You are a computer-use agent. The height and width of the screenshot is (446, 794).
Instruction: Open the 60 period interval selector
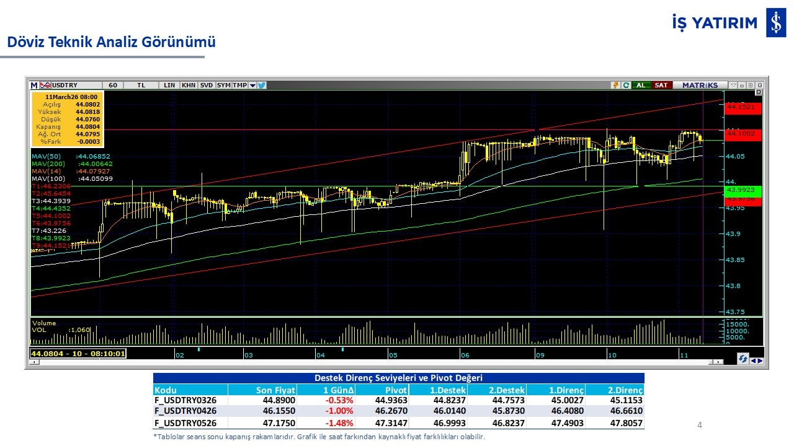[x=112, y=85]
